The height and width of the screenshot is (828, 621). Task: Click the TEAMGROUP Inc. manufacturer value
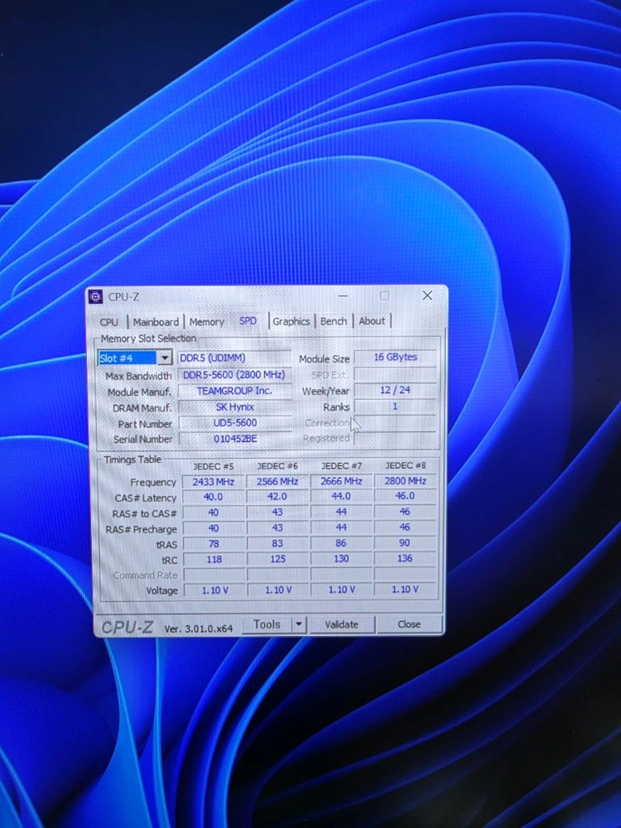[x=234, y=391]
